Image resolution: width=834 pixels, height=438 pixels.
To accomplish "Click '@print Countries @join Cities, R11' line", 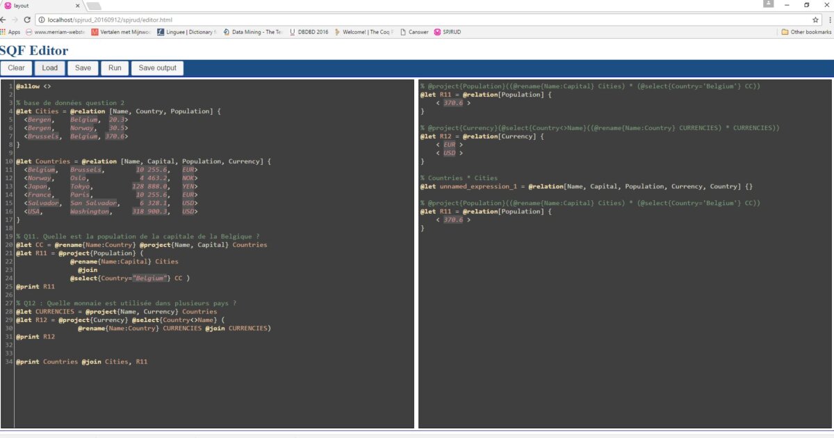I will click(x=82, y=362).
